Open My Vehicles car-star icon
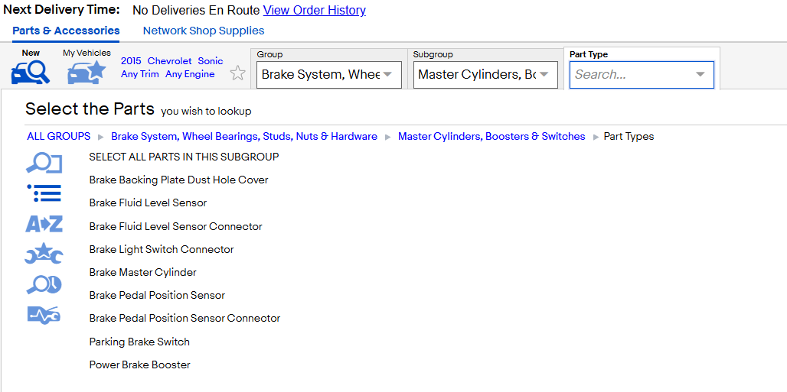Screen dimensions: 787x392 click(x=87, y=72)
